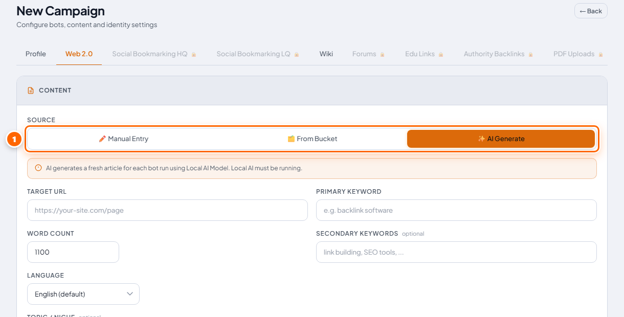Click 'Configure bots, content and identity settings' subtitle

click(87, 25)
